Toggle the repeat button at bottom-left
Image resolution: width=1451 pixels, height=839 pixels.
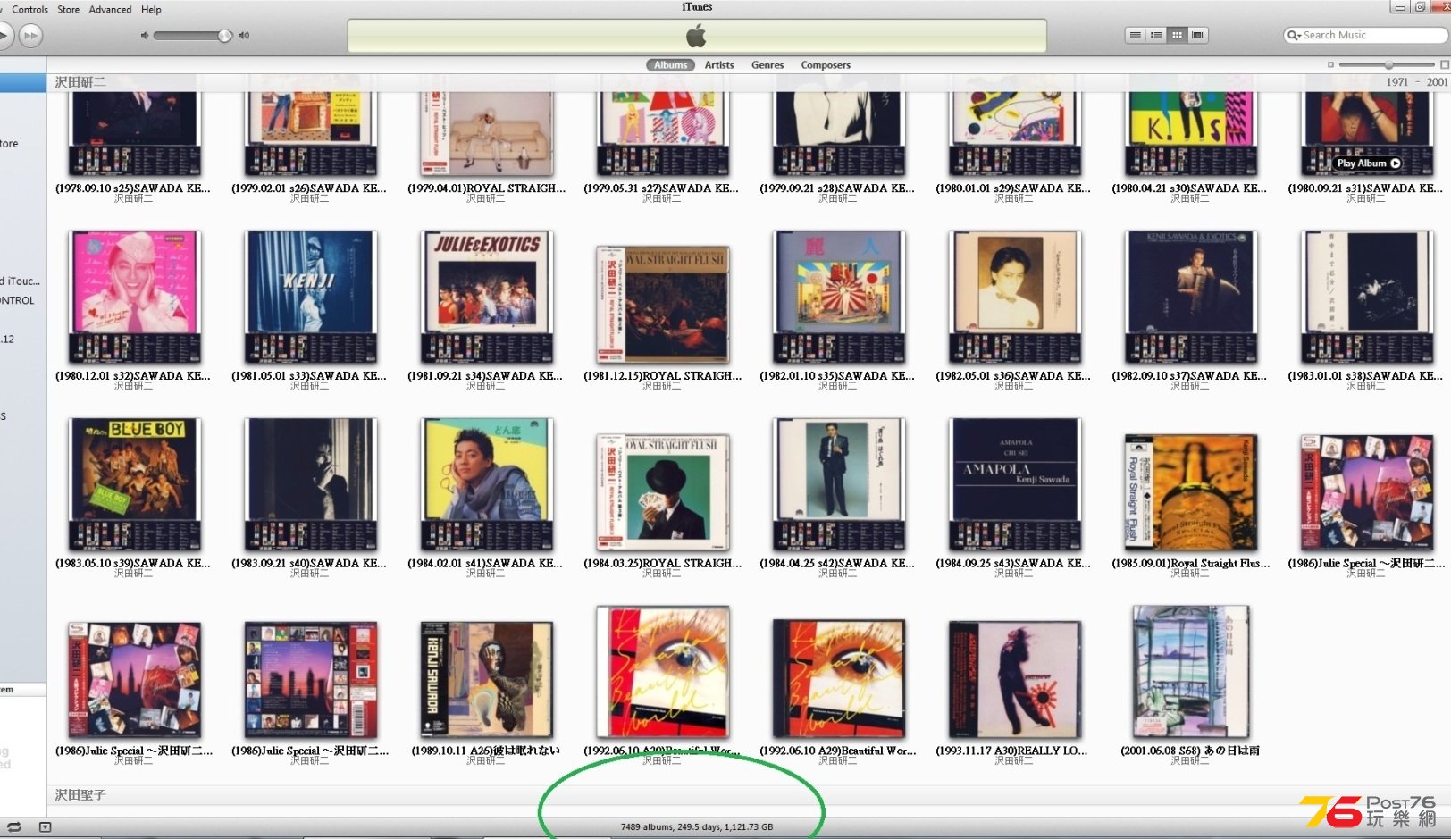coord(14,827)
